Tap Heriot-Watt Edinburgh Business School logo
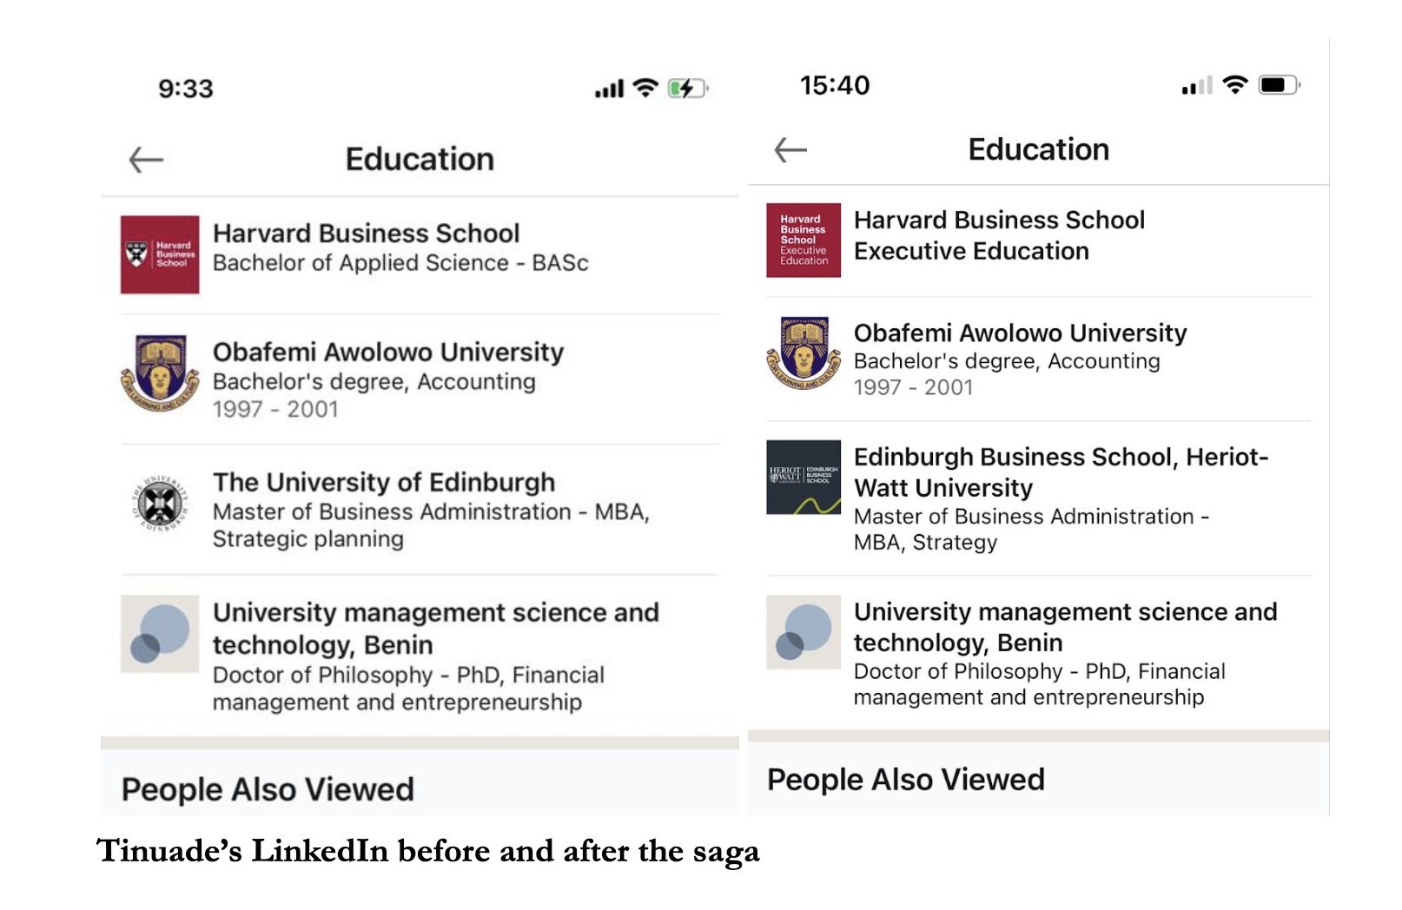This screenshot has width=1402, height=910. pos(804,478)
